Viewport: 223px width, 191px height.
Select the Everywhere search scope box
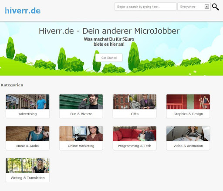[194, 7]
